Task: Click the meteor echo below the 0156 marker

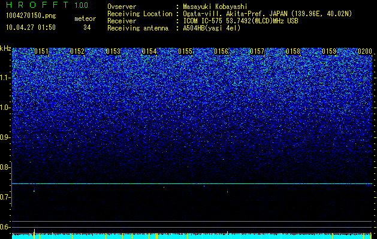Action: (227, 191)
